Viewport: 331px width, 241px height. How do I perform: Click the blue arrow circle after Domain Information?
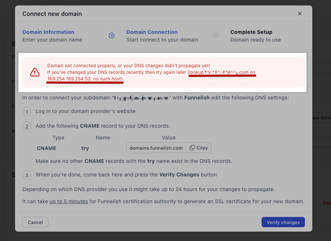coord(111,35)
